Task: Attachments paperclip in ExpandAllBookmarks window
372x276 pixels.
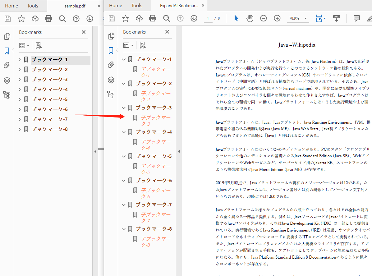Action: click(111, 65)
